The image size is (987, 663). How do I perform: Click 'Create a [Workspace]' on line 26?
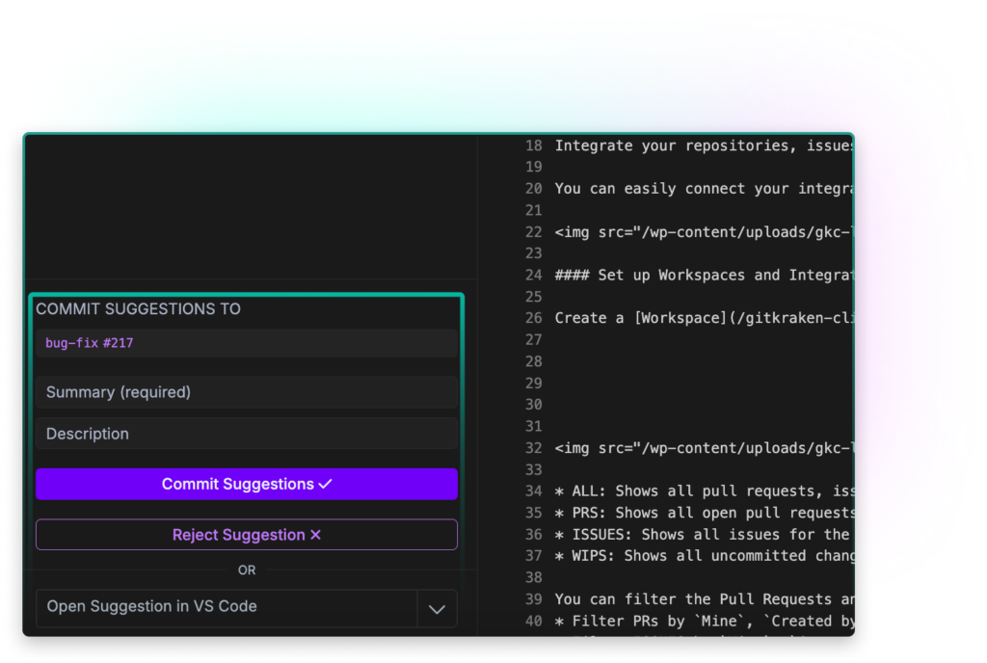(x=703, y=318)
